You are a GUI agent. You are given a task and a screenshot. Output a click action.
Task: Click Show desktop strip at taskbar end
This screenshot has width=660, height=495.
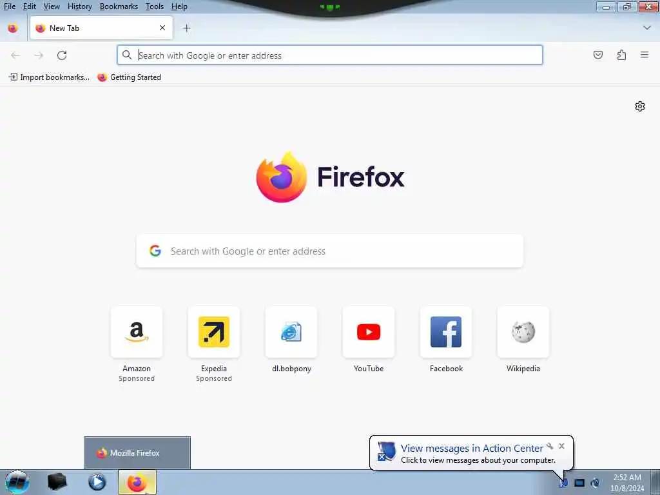655,482
